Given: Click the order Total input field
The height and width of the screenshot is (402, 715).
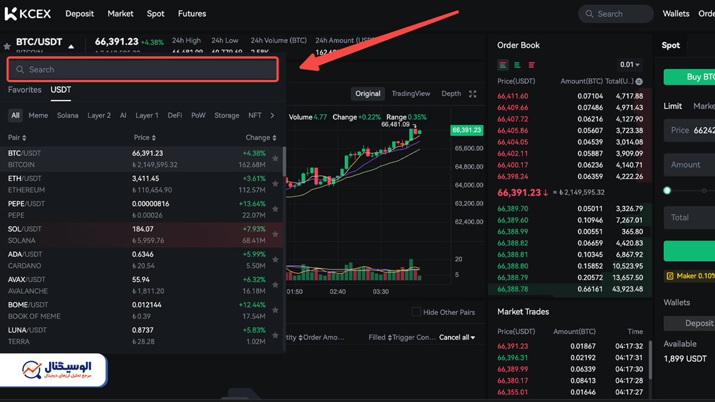Looking at the screenshot, I should point(689,218).
